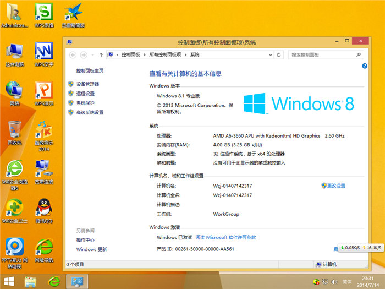The image size is (385, 289).
Task: Open 高级系统设置 advanced settings link
Action: point(90,112)
